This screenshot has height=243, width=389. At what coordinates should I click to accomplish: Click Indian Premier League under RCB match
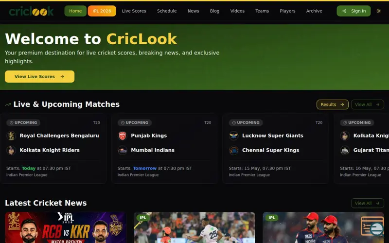click(27, 175)
